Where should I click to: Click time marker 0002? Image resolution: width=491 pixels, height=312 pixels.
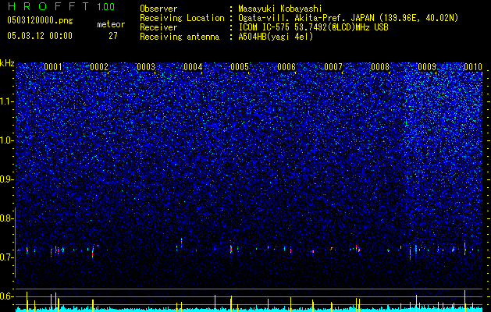point(99,67)
